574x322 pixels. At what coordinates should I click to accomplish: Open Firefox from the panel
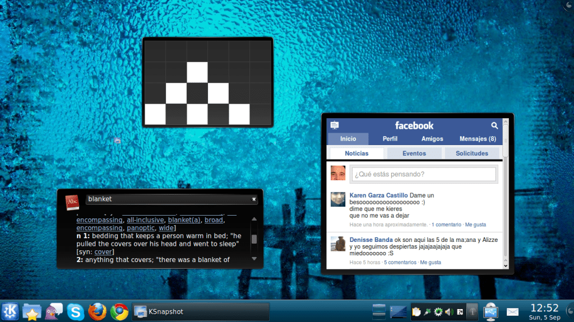pos(98,311)
